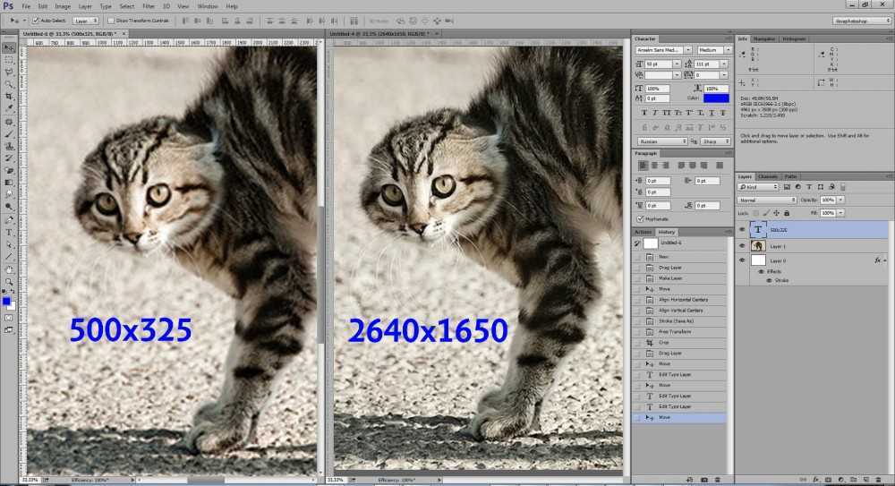Select the Free Transform history state
The width and height of the screenshot is (895, 486).
point(673,331)
